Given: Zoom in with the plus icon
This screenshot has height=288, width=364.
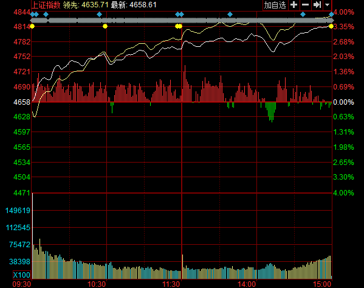Looking at the screenshot, I should point(294,5).
